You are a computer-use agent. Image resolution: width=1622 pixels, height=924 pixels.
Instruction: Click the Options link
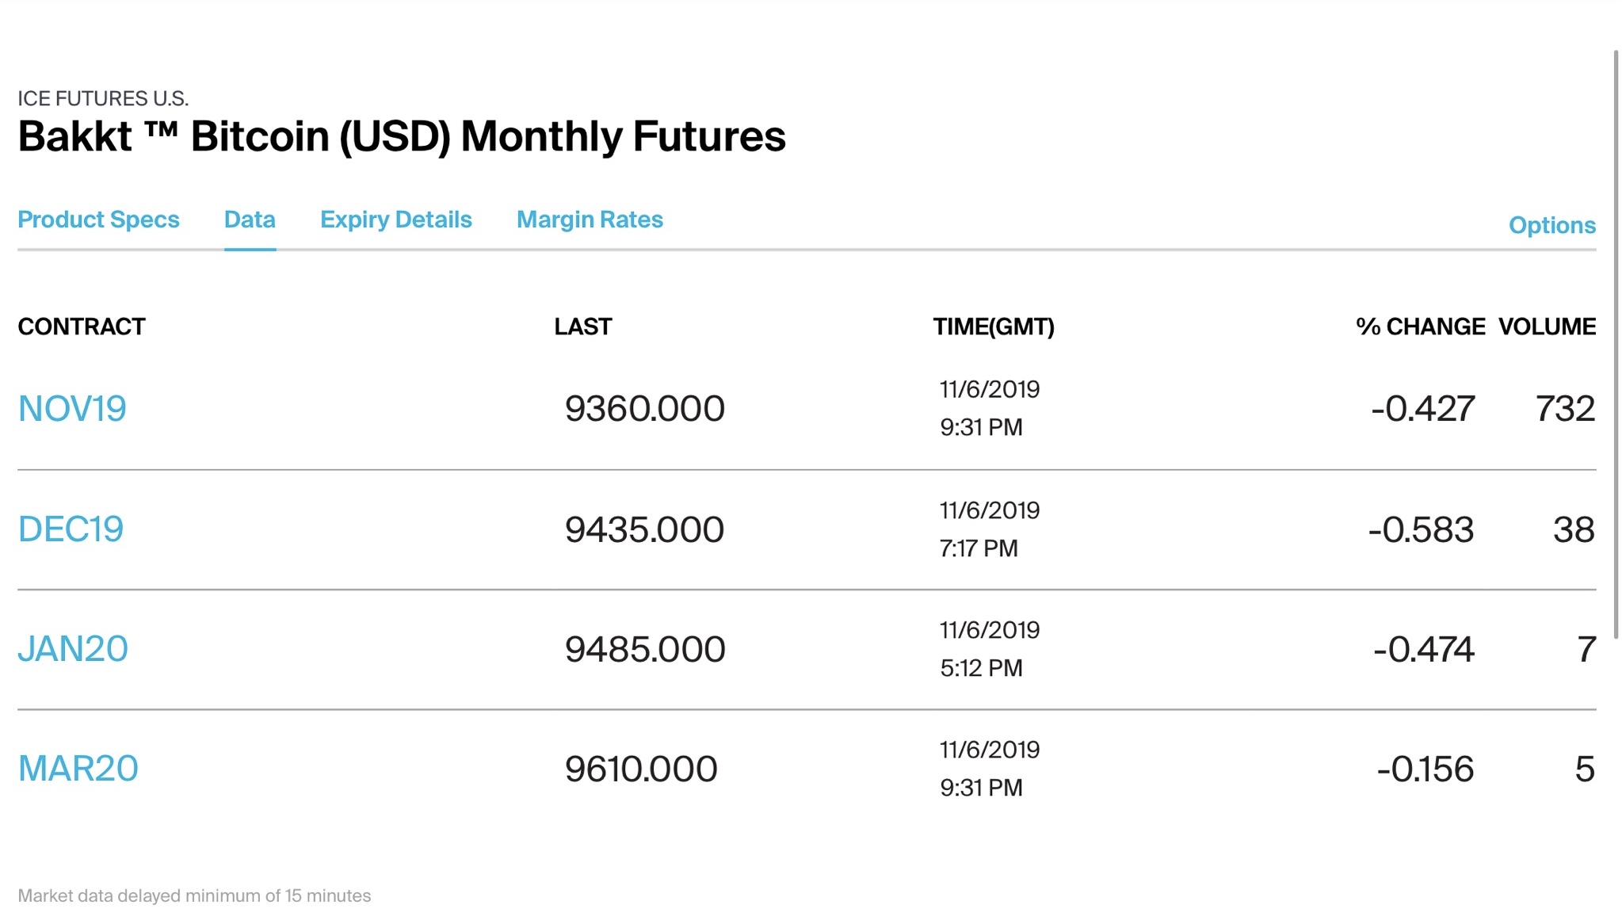tap(1551, 225)
